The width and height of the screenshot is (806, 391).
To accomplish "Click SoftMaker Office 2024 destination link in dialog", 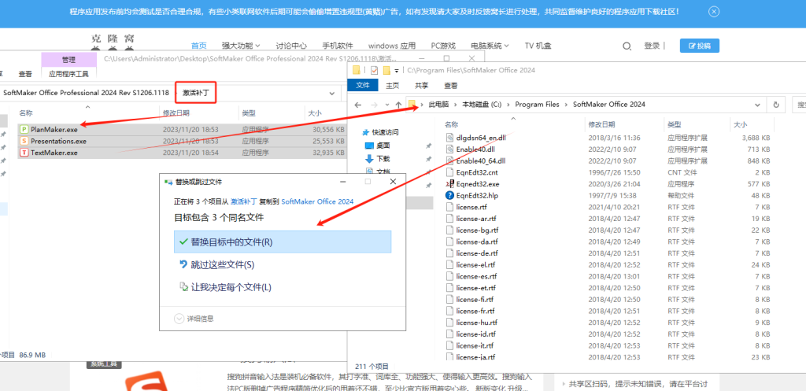I will click(318, 202).
